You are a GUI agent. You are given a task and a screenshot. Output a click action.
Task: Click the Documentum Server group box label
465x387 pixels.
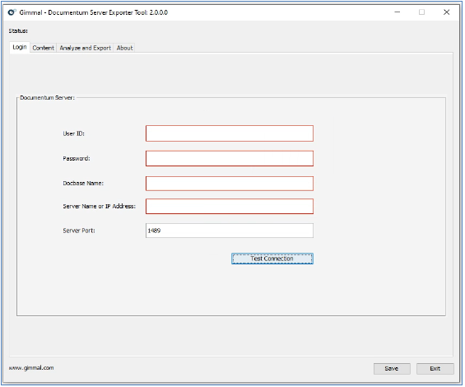pos(47,98)
